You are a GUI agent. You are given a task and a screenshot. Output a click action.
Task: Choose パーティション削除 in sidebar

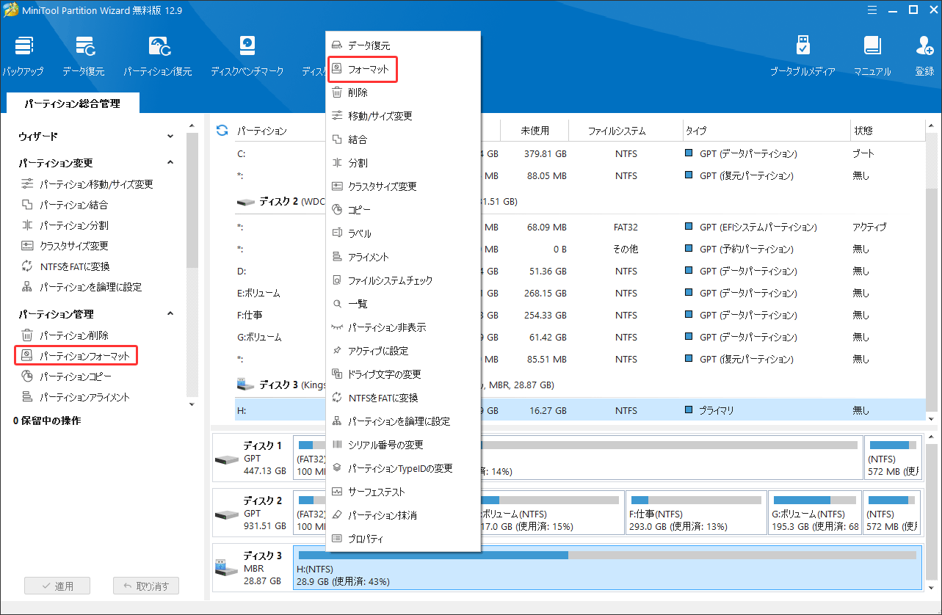65,335
